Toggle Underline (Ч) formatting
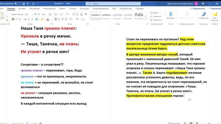The height and width of the screenshot is (124, 221). pos(20,19)
